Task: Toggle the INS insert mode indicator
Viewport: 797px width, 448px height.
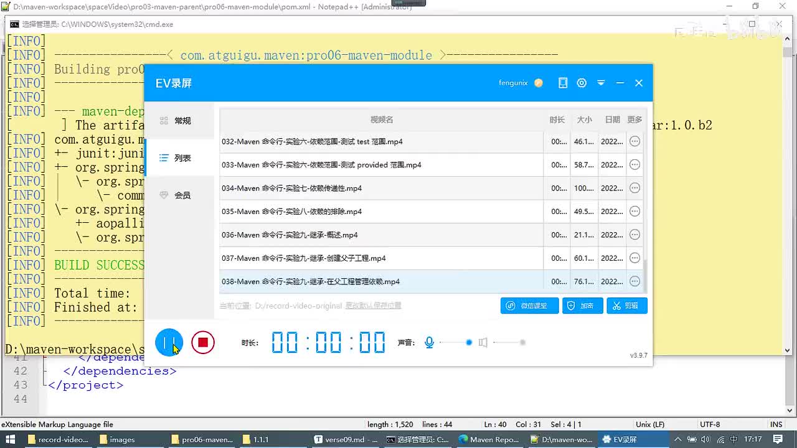Action: pos(776,424)
